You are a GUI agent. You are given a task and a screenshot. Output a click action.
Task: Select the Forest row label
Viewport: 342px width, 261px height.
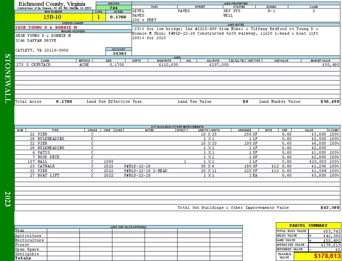tap(22, 245)
